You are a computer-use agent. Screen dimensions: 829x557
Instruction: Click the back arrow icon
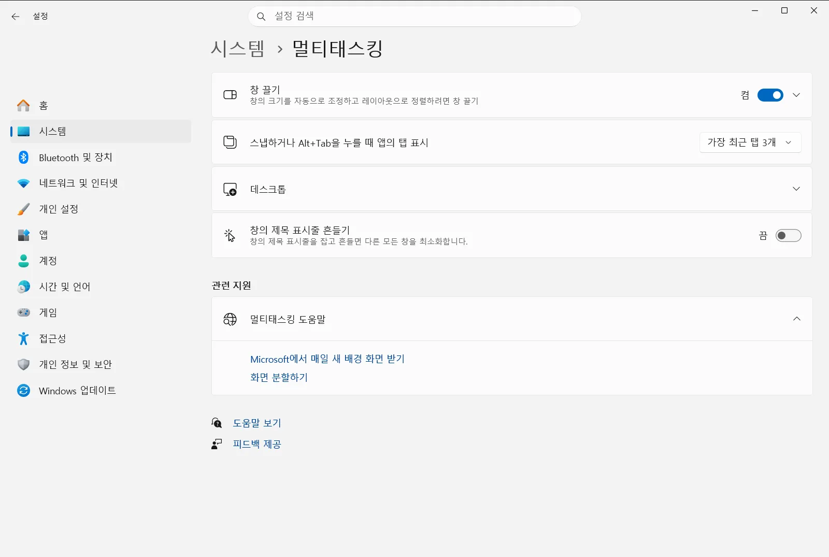pyautogui.click(x=16, y=17)
